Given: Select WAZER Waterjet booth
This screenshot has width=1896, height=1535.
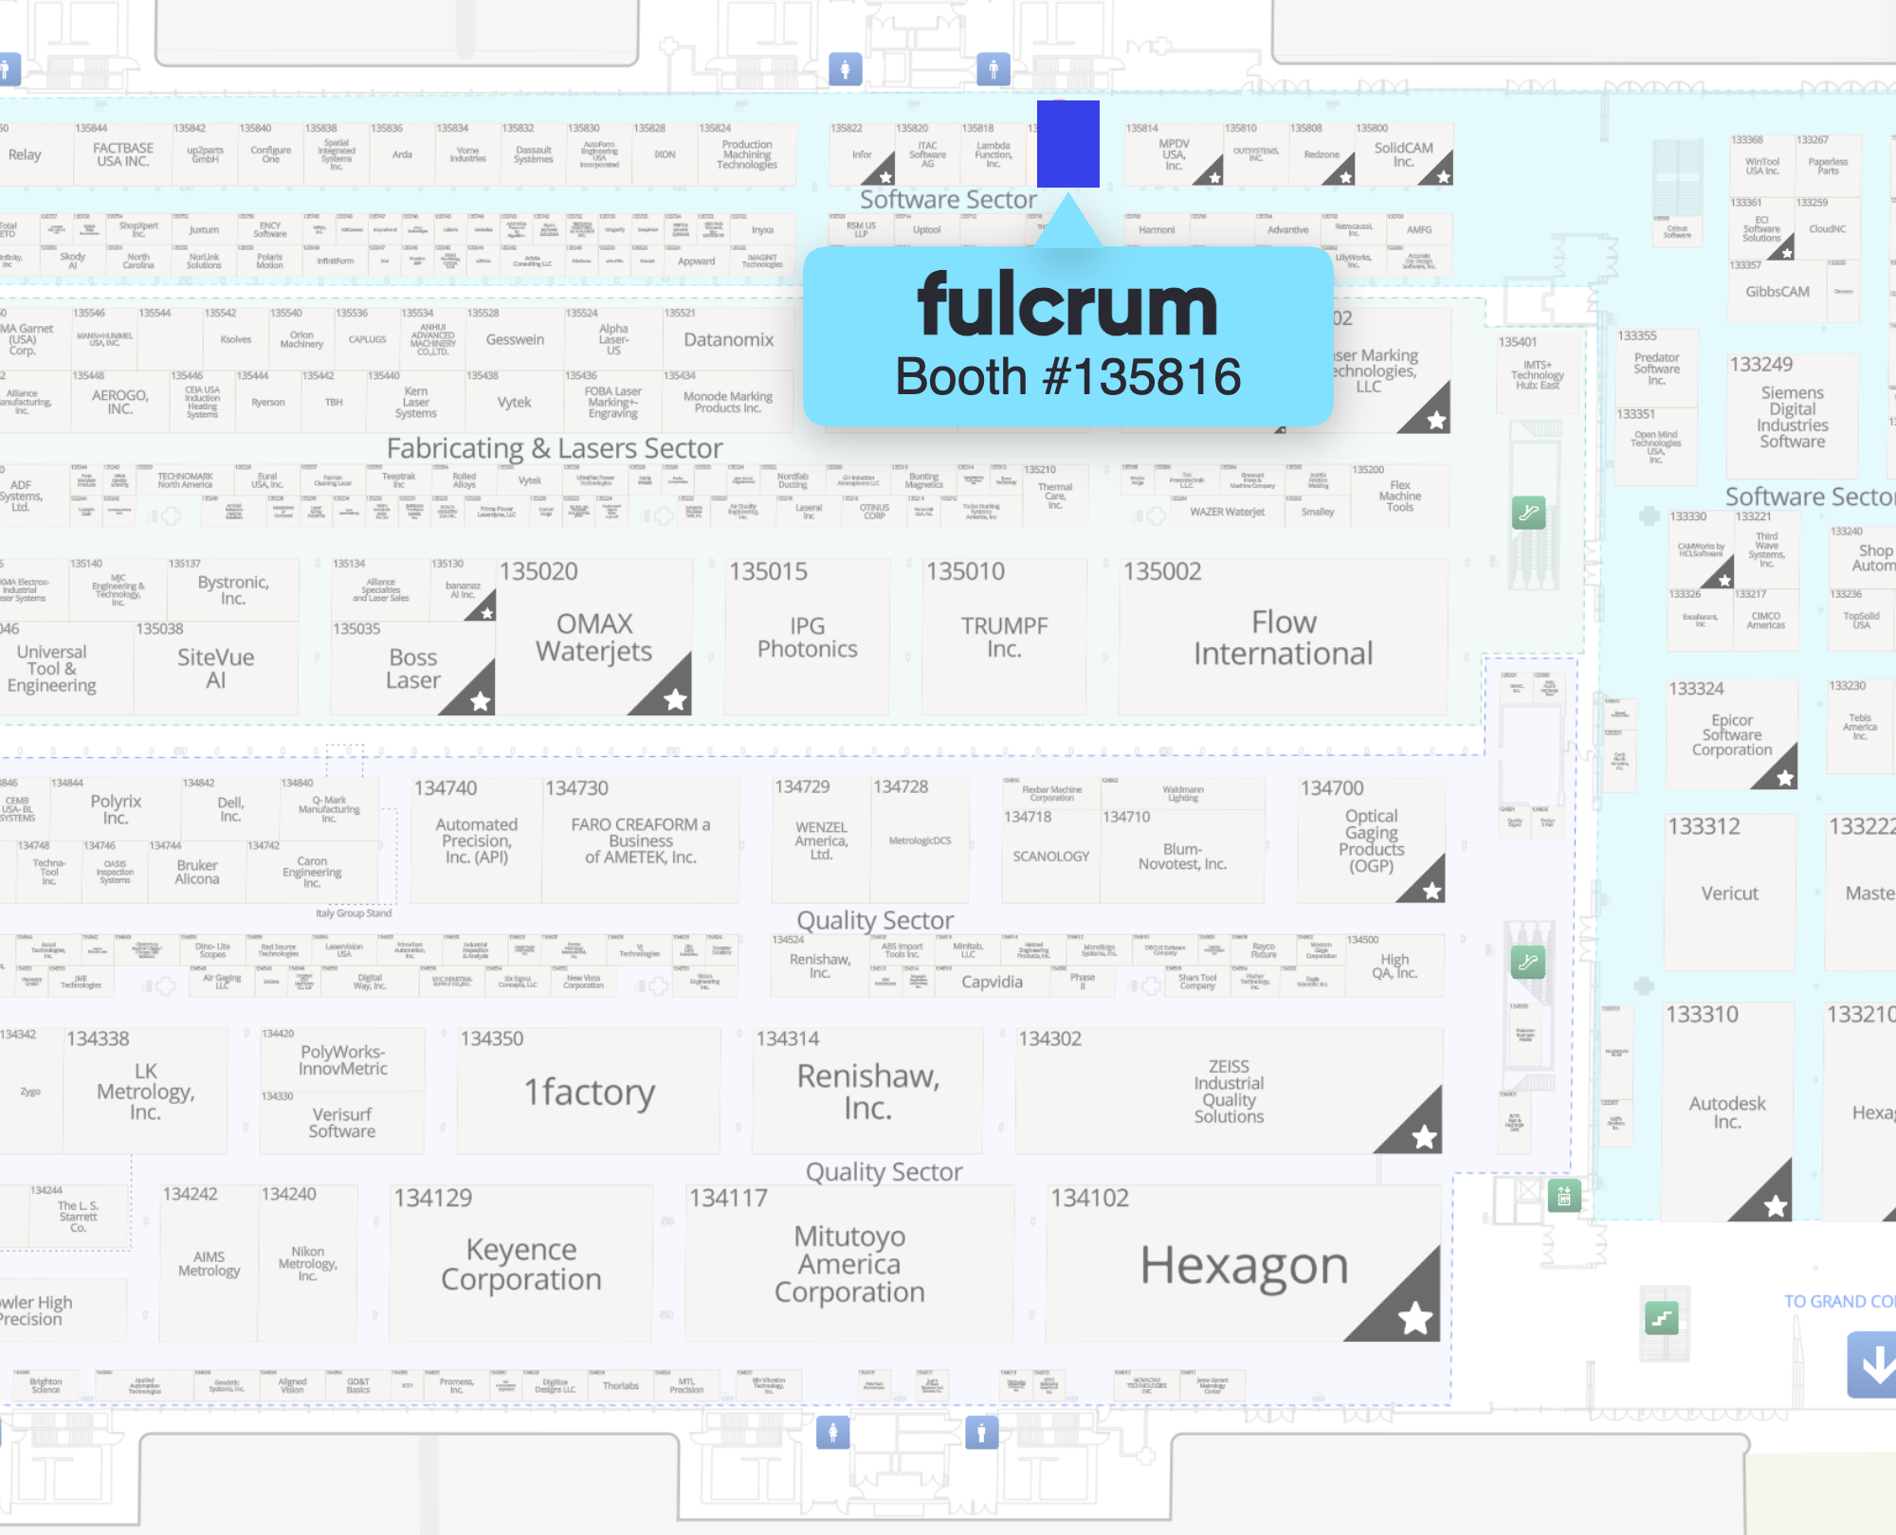Looking at the screenshot, I should coord(1227,512).
